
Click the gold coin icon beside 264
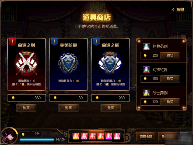pos(23,134)
